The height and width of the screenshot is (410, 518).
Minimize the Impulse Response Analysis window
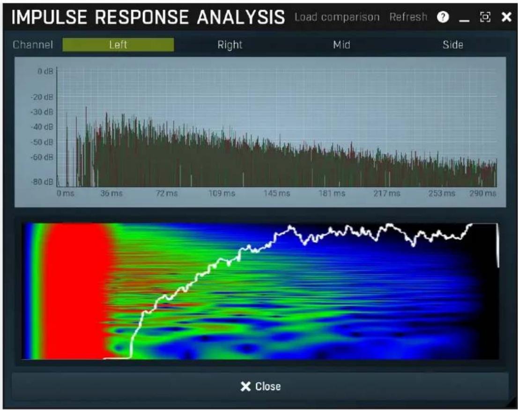pyautogui.click(x=464, y=21)
